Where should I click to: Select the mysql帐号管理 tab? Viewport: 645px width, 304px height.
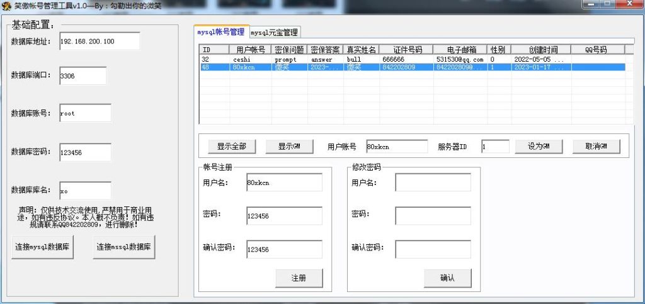click(x=221, y=31)
